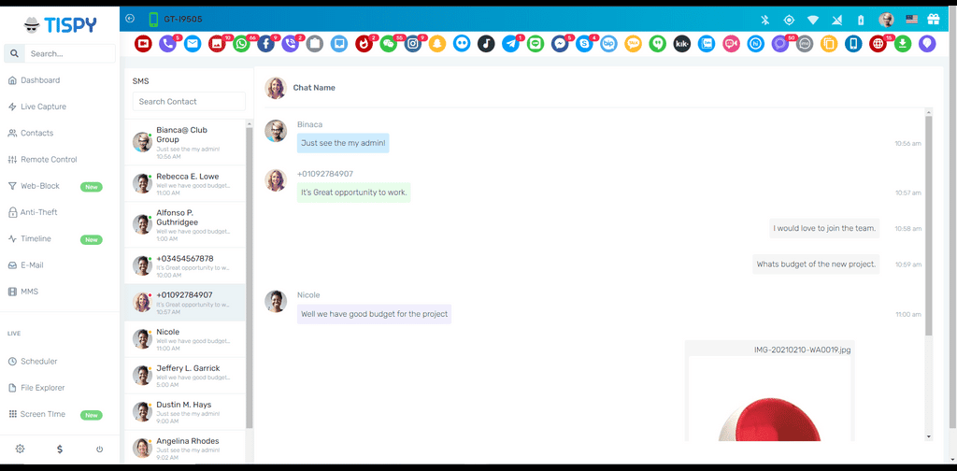Open the blue envelope messages icon

pos(193,43)
